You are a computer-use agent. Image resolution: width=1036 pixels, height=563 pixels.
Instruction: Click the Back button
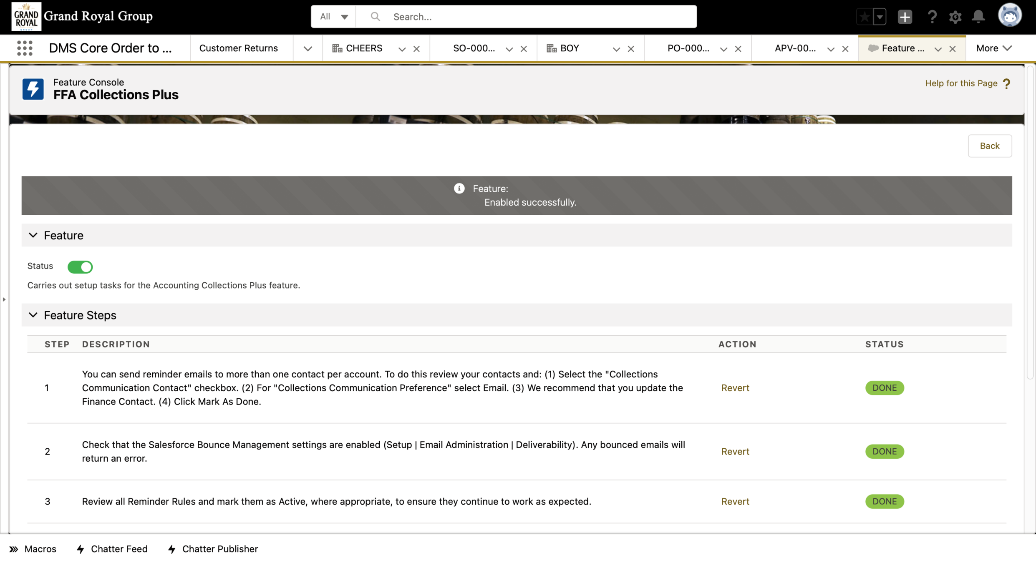tap(989, 146)
